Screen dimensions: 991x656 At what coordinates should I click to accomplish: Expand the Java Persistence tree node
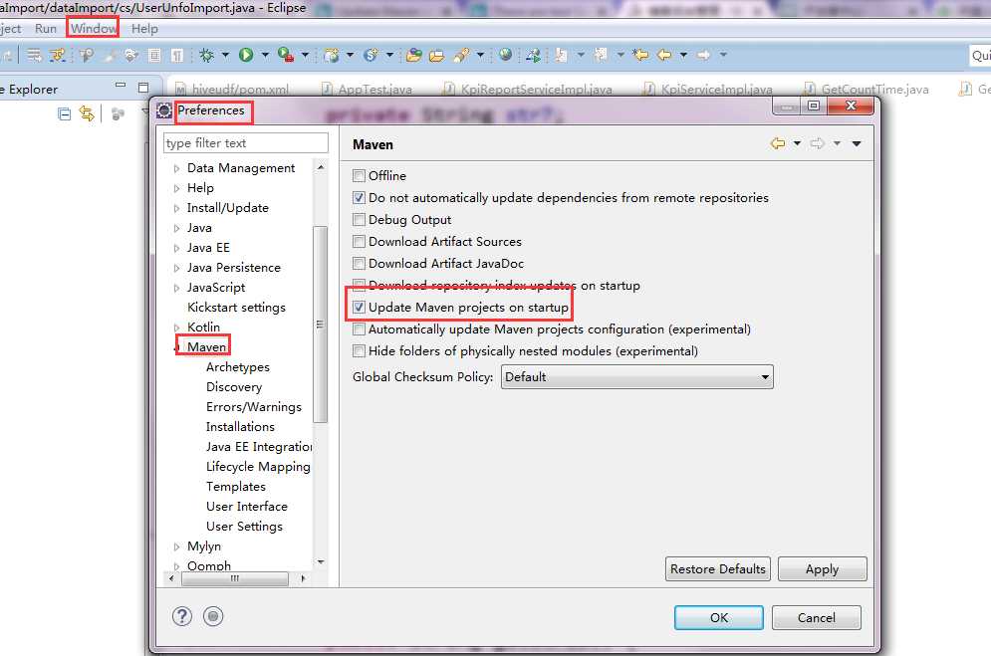(176, 268)
